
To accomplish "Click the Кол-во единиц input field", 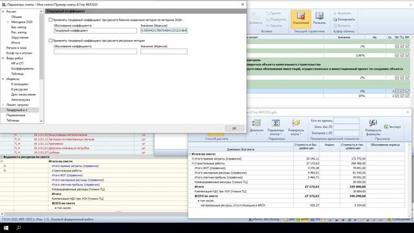I will tap(347, 121).
